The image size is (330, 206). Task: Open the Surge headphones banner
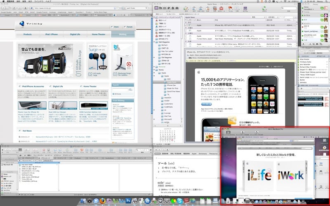coord(97,61)
